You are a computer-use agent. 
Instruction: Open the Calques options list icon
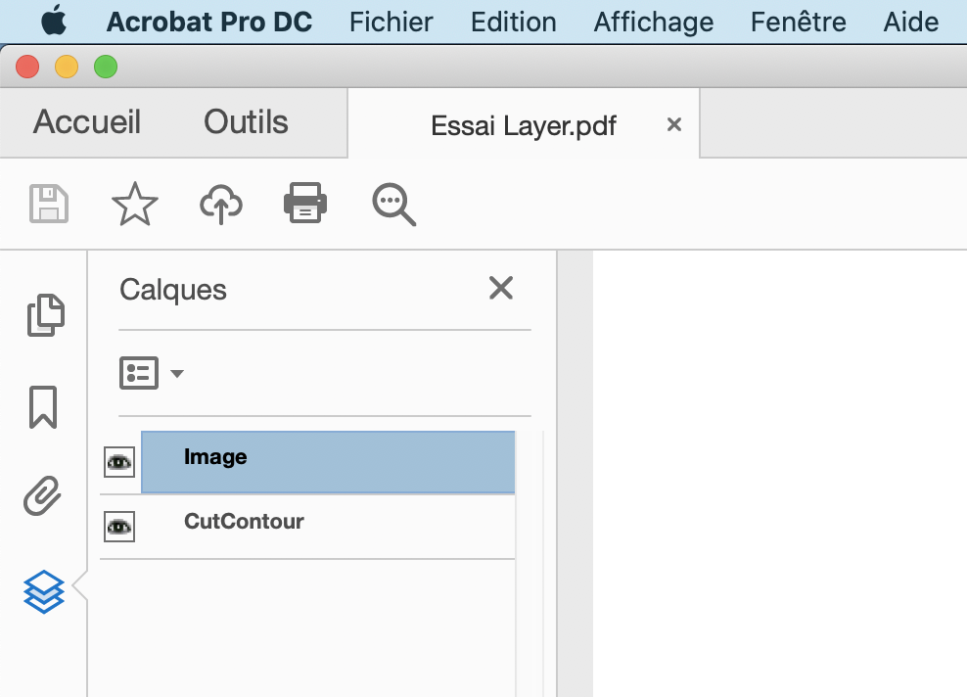[x=139, y=373]
